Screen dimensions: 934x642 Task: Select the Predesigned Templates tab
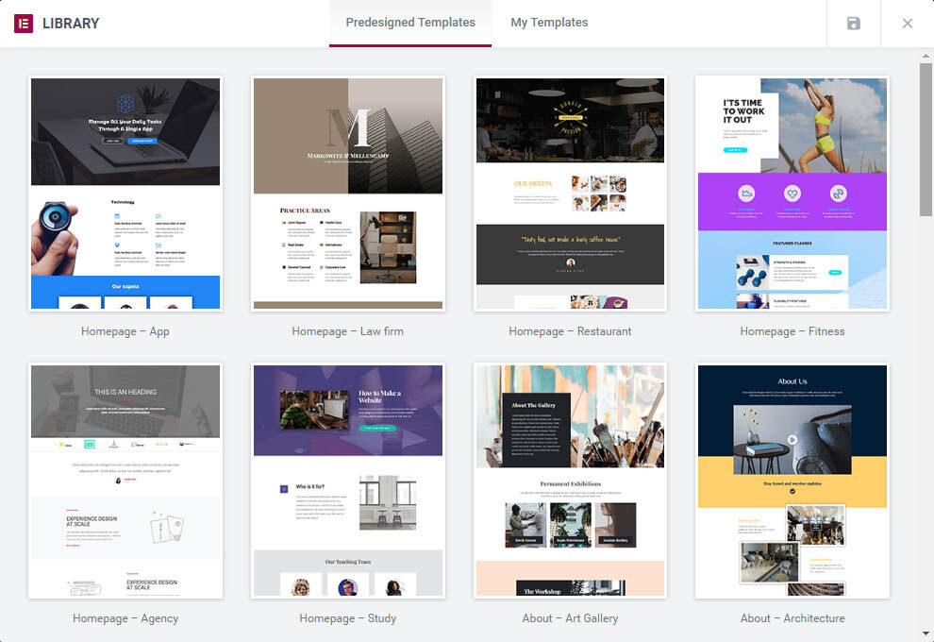click(x=410, y=23)
